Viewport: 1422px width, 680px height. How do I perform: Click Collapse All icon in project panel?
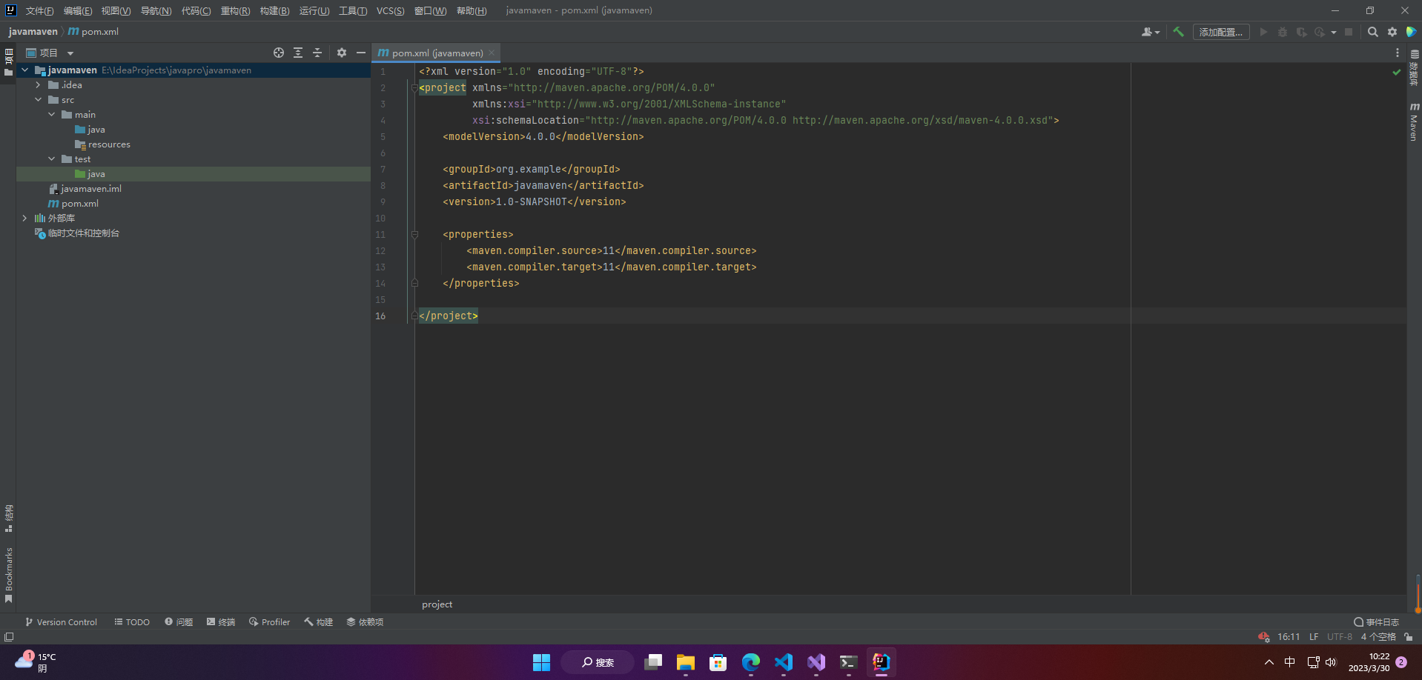tap(317, 53)
